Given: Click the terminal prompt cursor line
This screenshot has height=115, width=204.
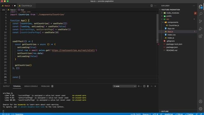Looking at the screenshot, I should tap(3, 111).
